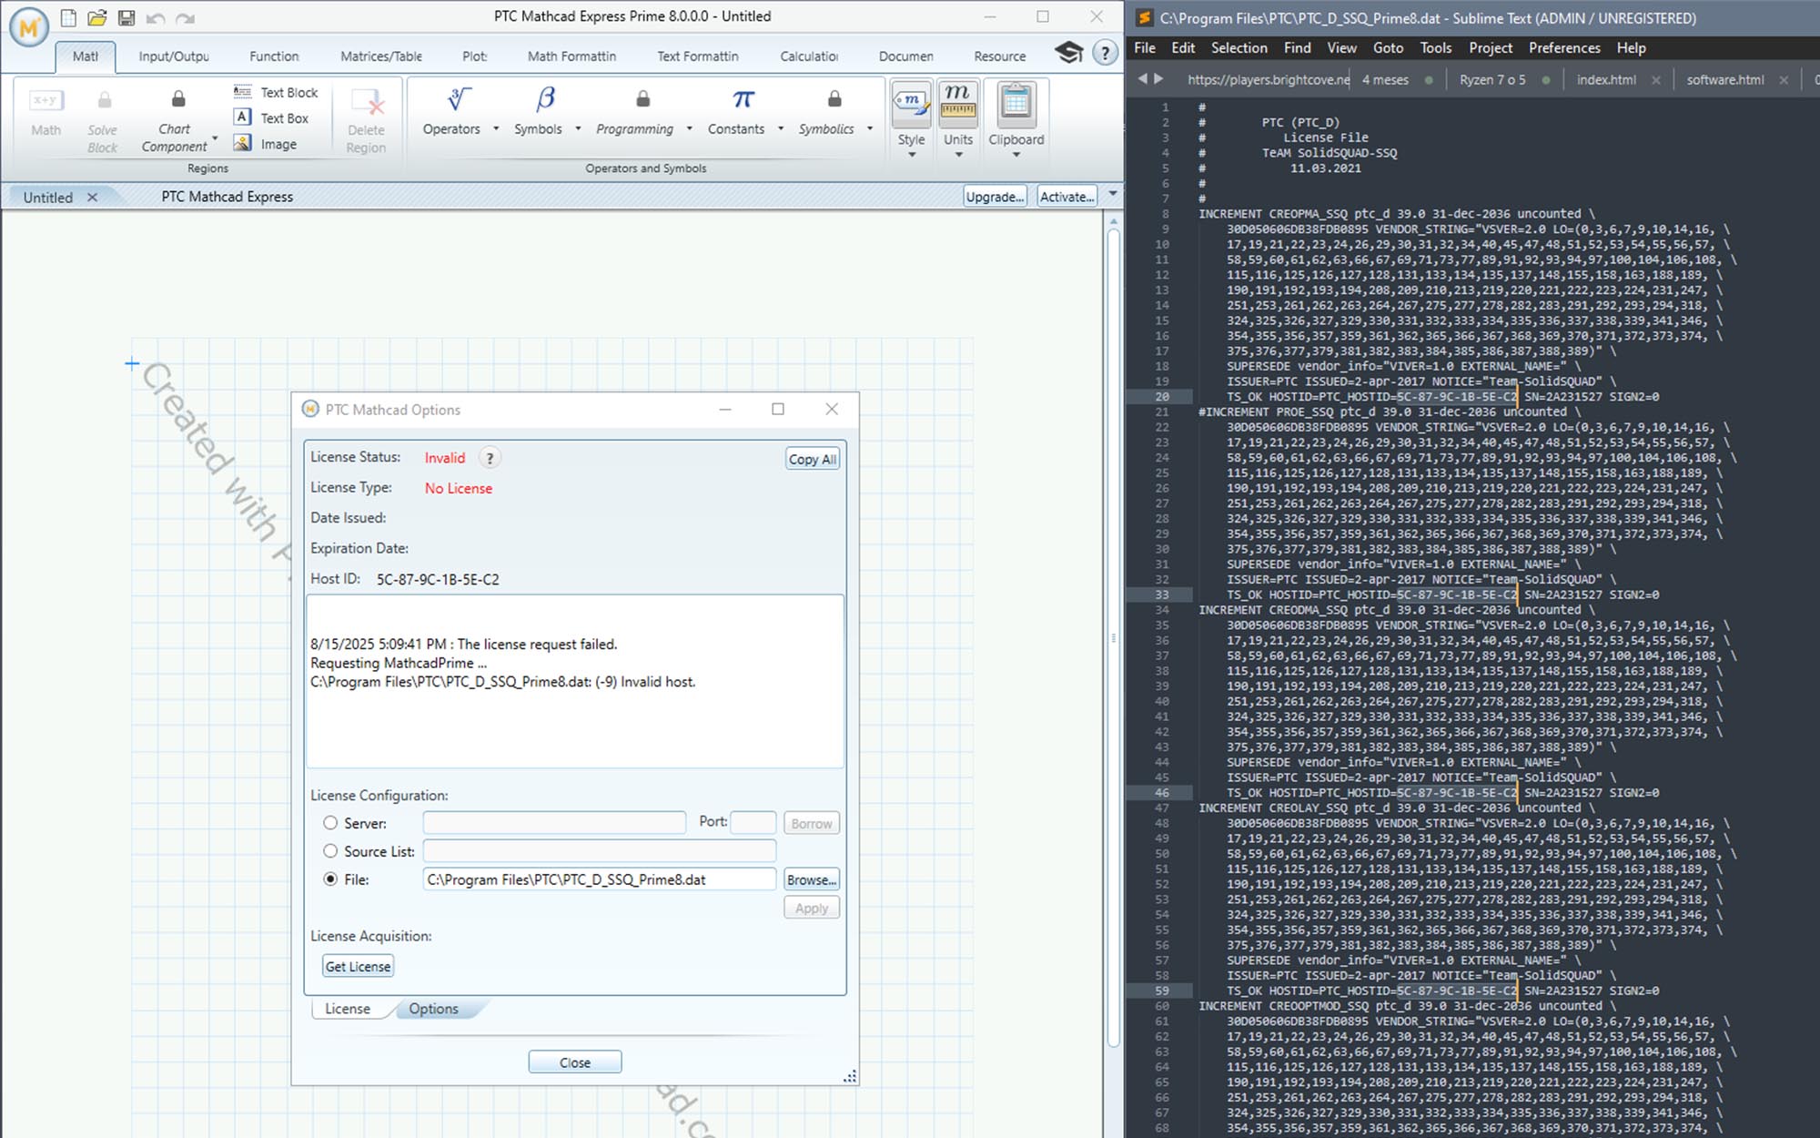Viewport: 1820px width, 1138px height.
Task: Expand the worksheet tab bar dropdown arrow
Action: (1112, 194)
